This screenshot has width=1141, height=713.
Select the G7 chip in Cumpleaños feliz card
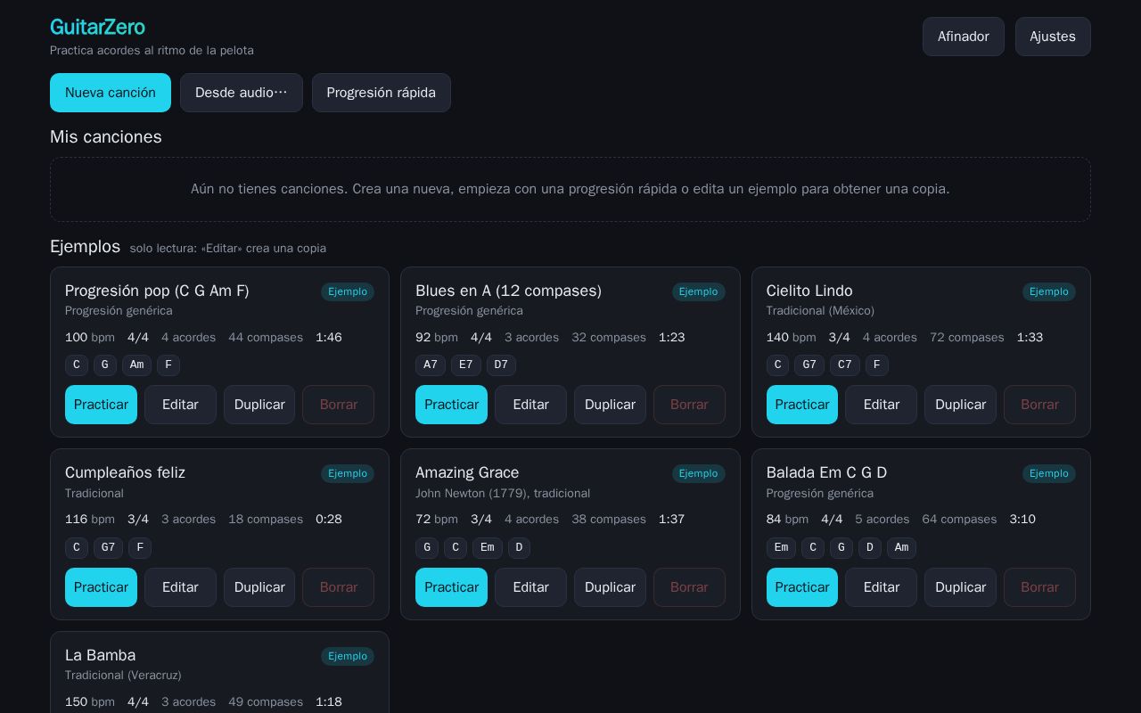pyautogui.click(x=108, y=548)
